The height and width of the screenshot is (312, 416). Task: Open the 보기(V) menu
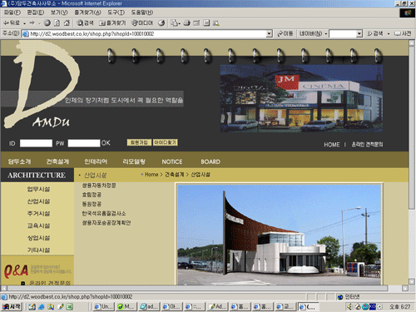click(x=59, y=12)
